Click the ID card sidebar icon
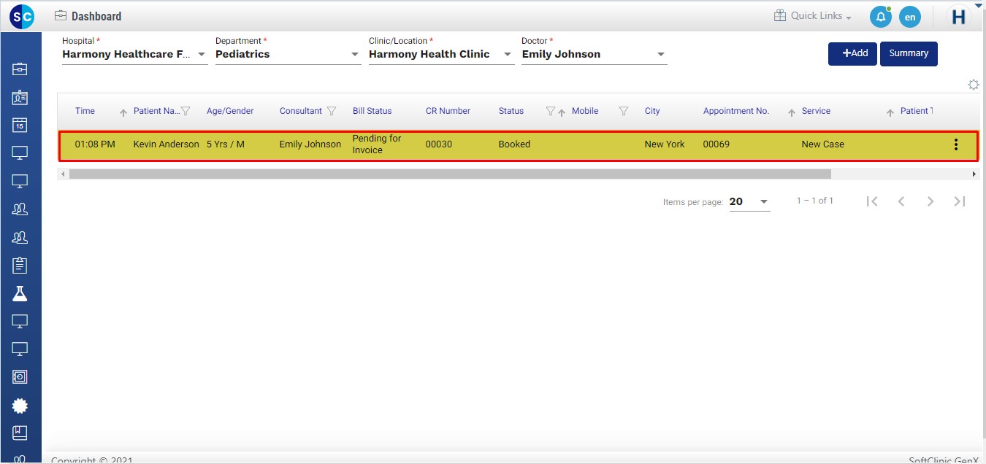This screenshot has height=464, width=986. point(20,97)
